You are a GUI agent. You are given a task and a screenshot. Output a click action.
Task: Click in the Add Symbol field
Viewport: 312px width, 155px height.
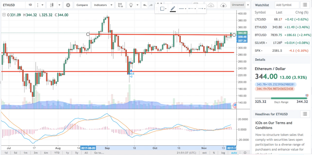click(x=287, y=5)
